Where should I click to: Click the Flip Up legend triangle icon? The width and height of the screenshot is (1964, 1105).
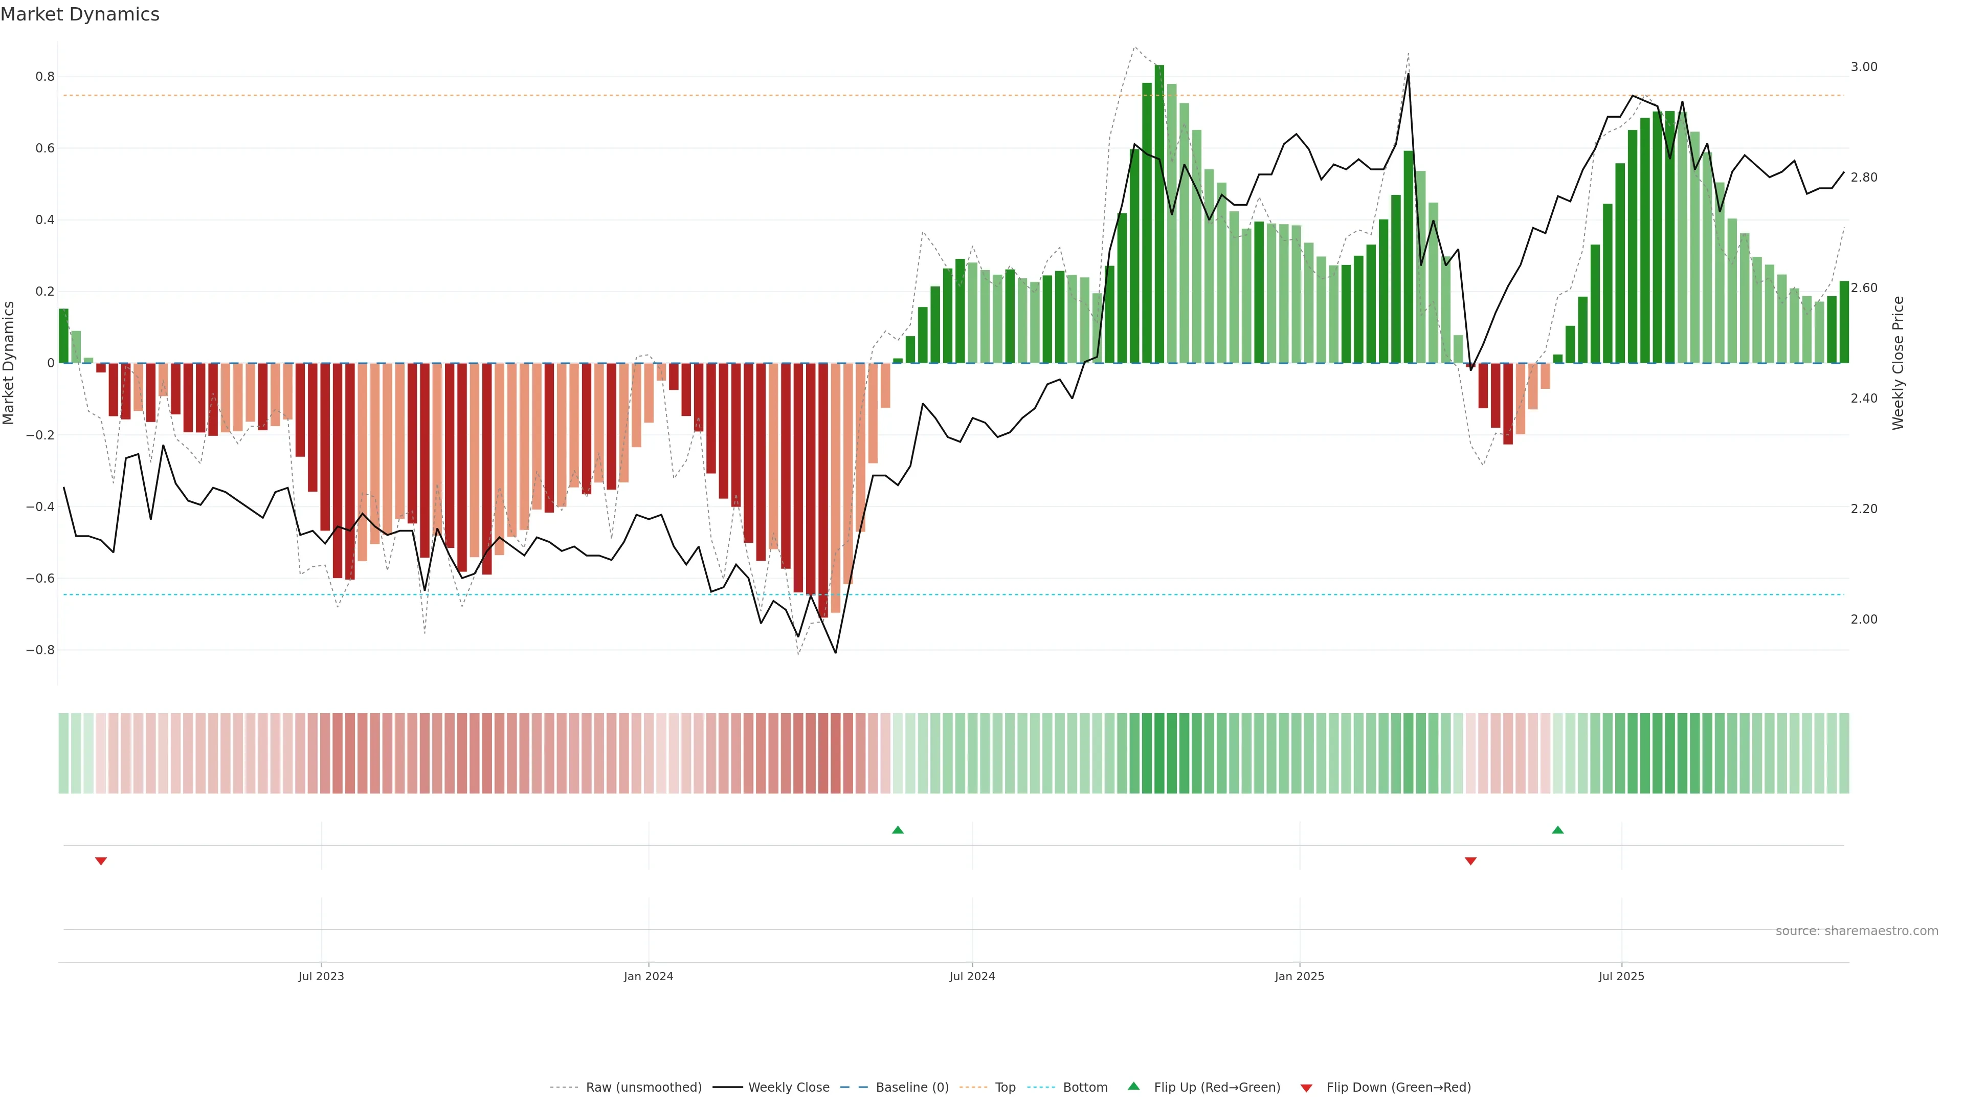[x=1134, y=1086]
